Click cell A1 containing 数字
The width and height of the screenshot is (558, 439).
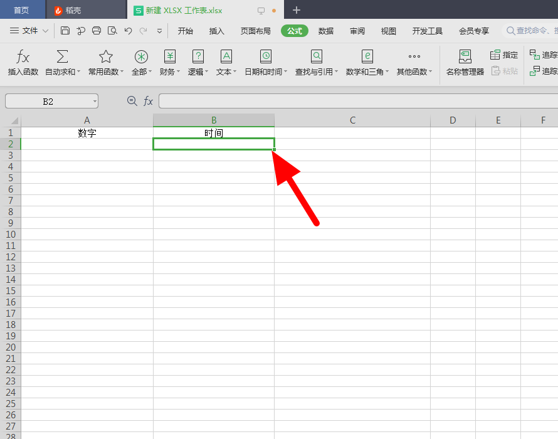[x=87, y=133]
